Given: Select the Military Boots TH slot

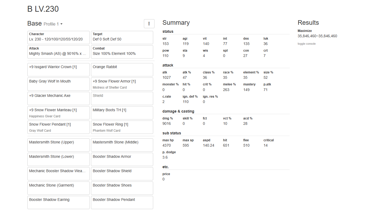Looking at the screenshot, I should pos(122,113).
